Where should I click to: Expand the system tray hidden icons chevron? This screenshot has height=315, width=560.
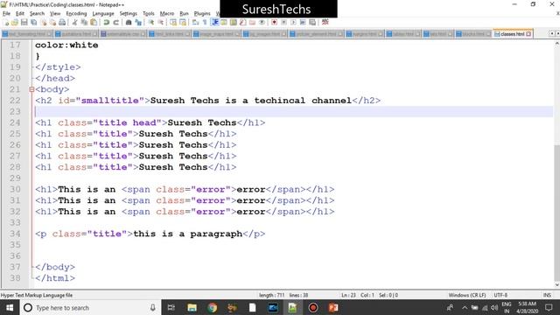[x=465, y=307]
